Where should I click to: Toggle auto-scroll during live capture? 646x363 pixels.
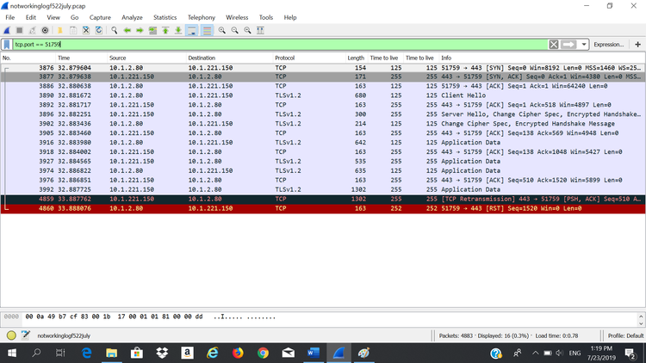192,30
